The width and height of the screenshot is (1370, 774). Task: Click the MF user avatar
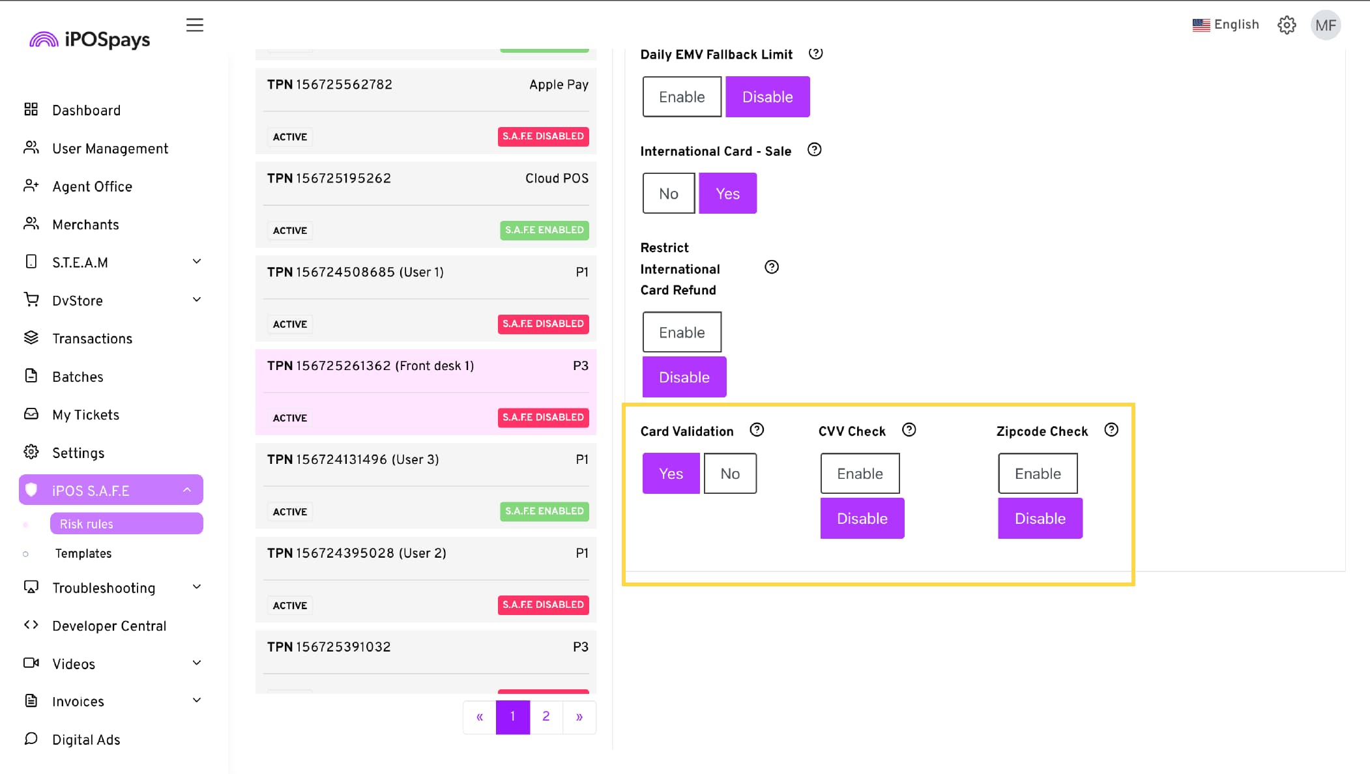point(1325,25)
